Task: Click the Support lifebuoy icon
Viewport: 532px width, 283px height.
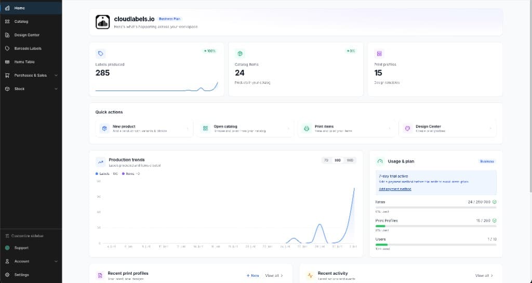Action: click(x=7, y=248)
